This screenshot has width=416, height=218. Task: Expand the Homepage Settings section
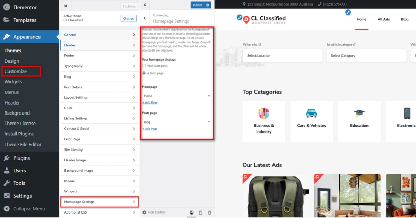pos(99,202)
